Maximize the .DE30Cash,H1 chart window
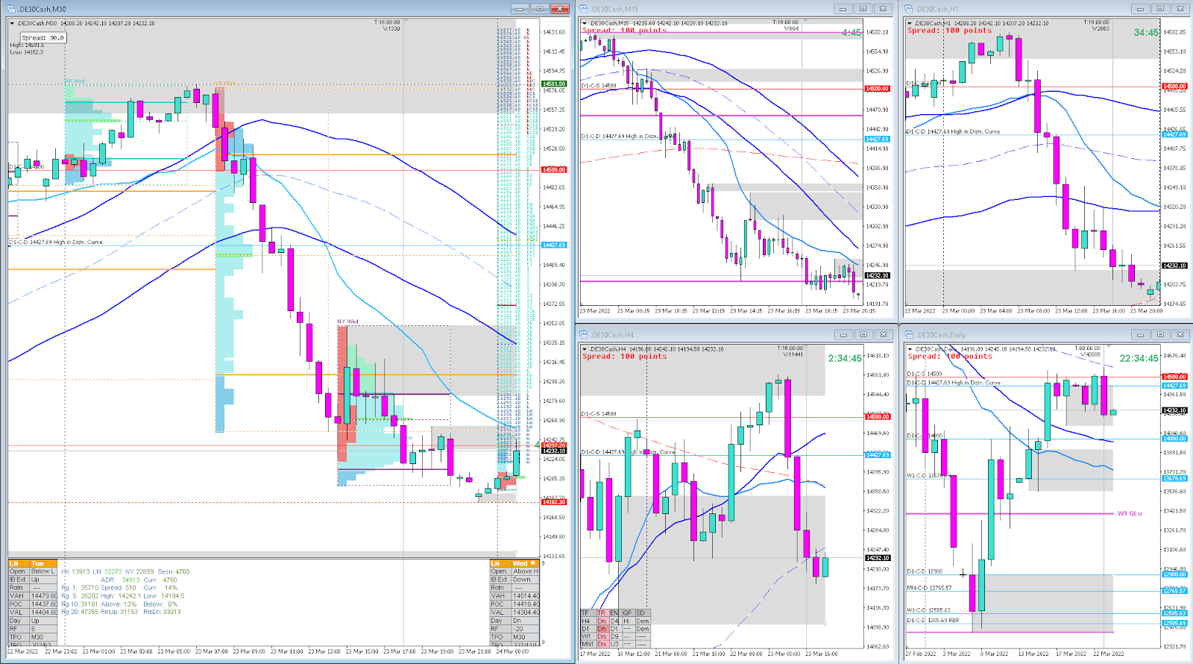 1159,9
